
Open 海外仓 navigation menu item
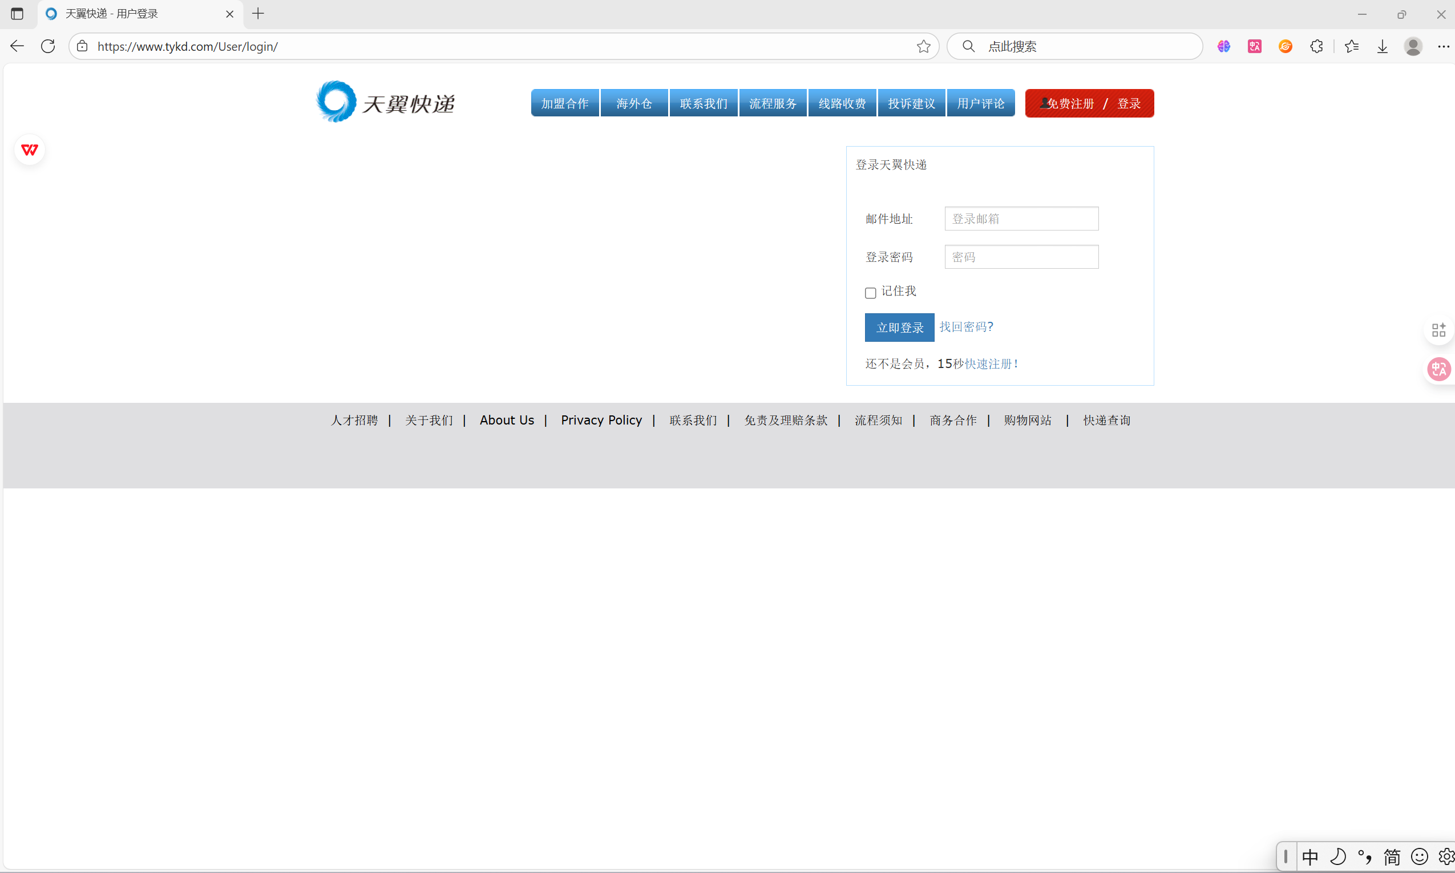tap(634, 103)
